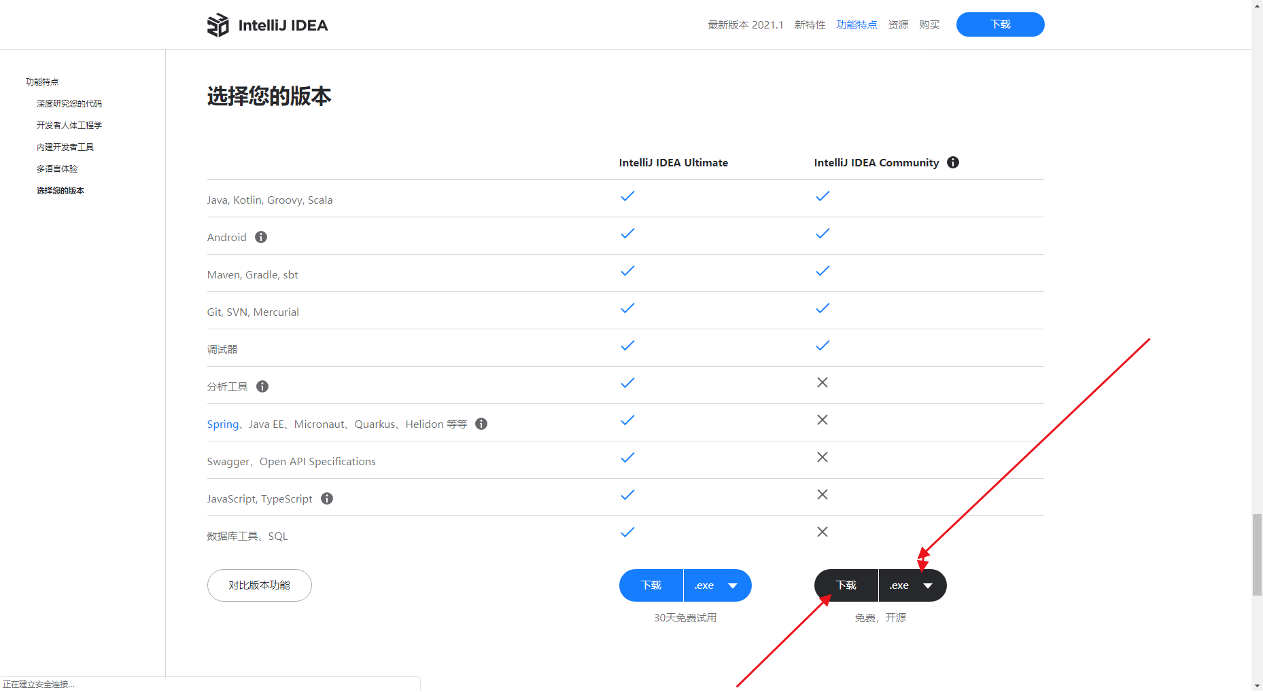Click the 分析工具 row label
Screen dimensions: 1263x692
coord(228,386)
